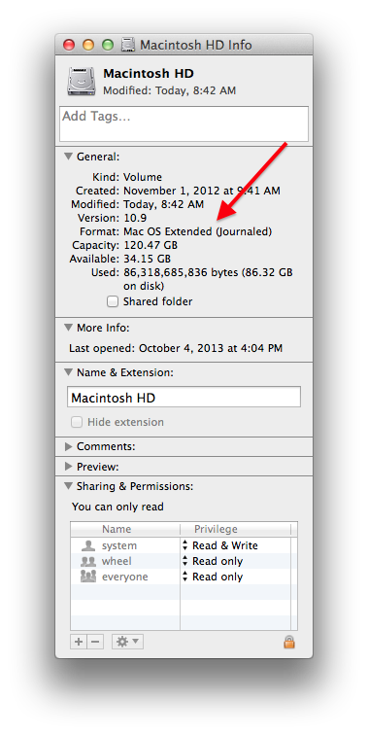Click the Capacity value 120.47 GB

151,245
